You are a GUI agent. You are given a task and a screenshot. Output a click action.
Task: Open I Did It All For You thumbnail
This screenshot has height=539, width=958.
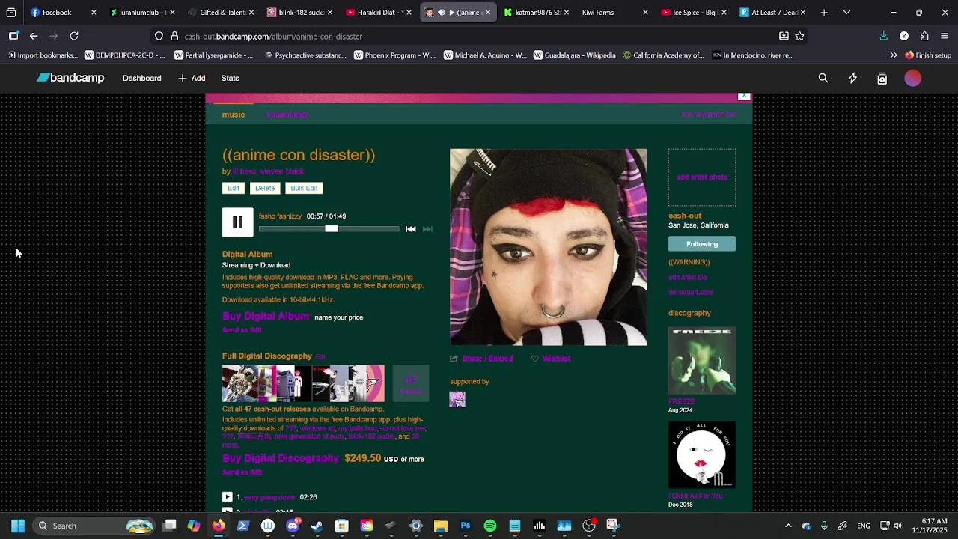click(702, 455)
